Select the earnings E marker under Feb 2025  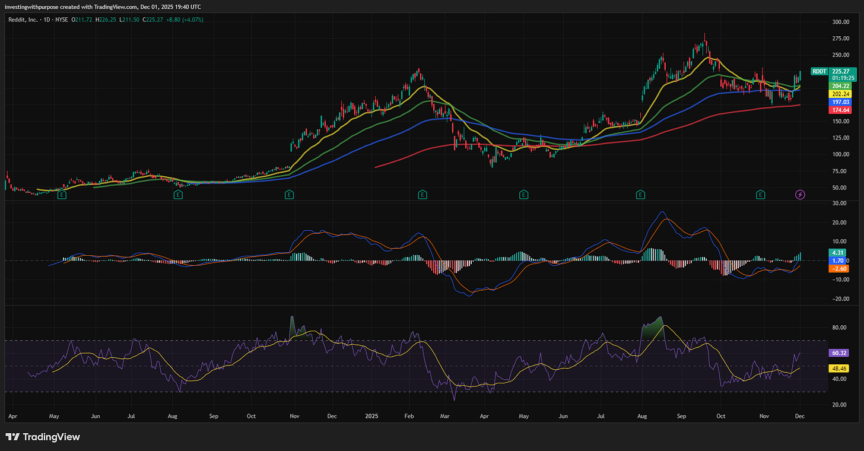[x=422, y=194]
